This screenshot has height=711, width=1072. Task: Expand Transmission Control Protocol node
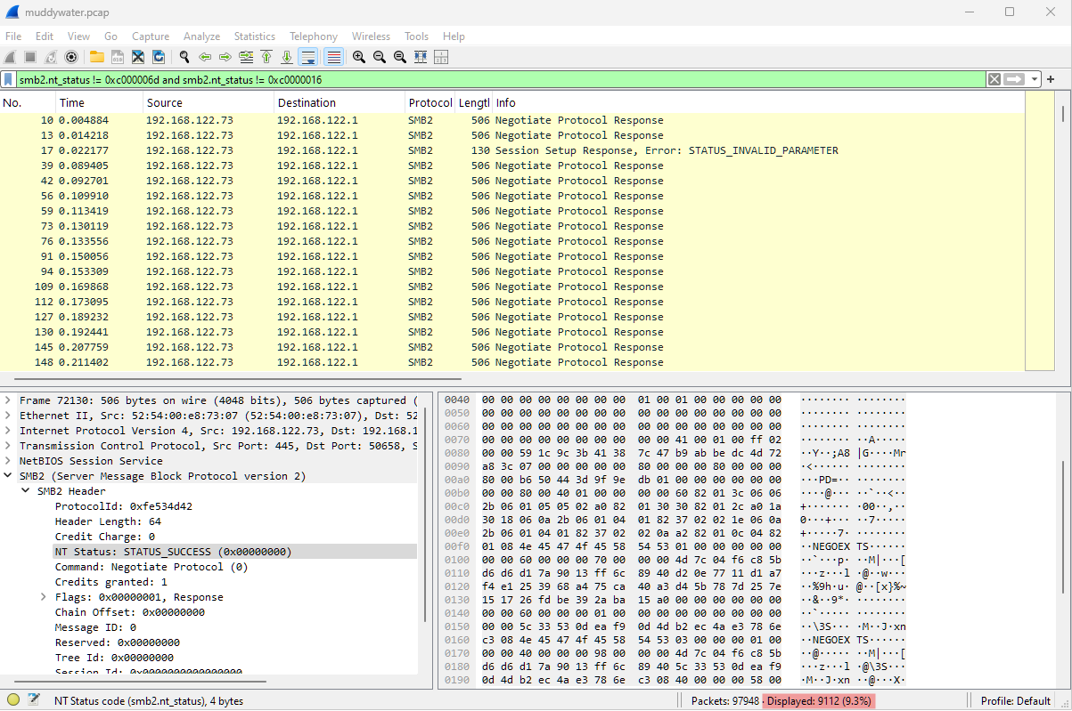(x=8, y=446)
